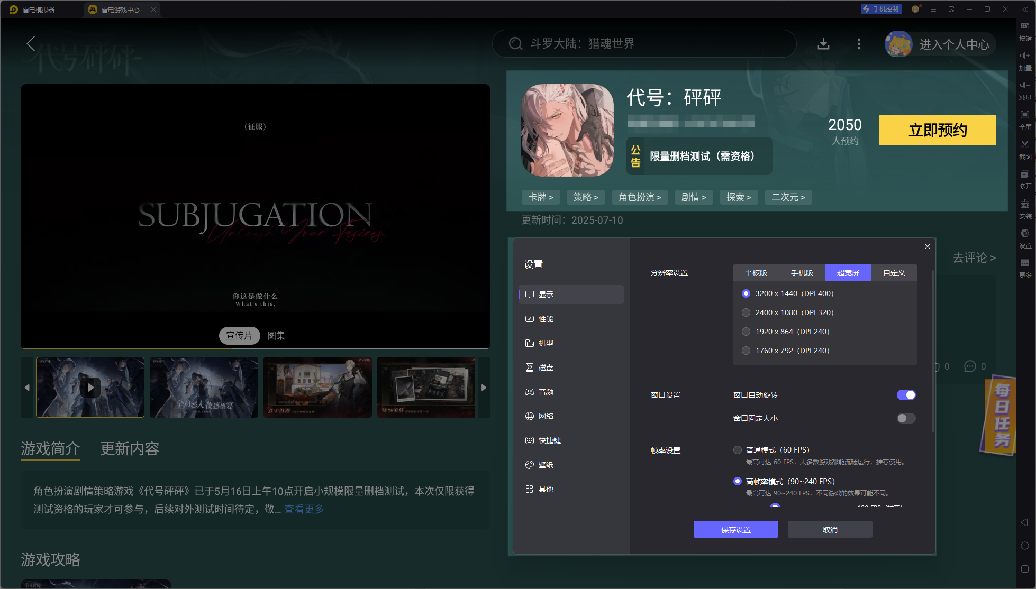Select 2400 x 1080 (DPI 320) resolution
The width and height of the screenshot is (1036, 589).
(x=788, y=312)
